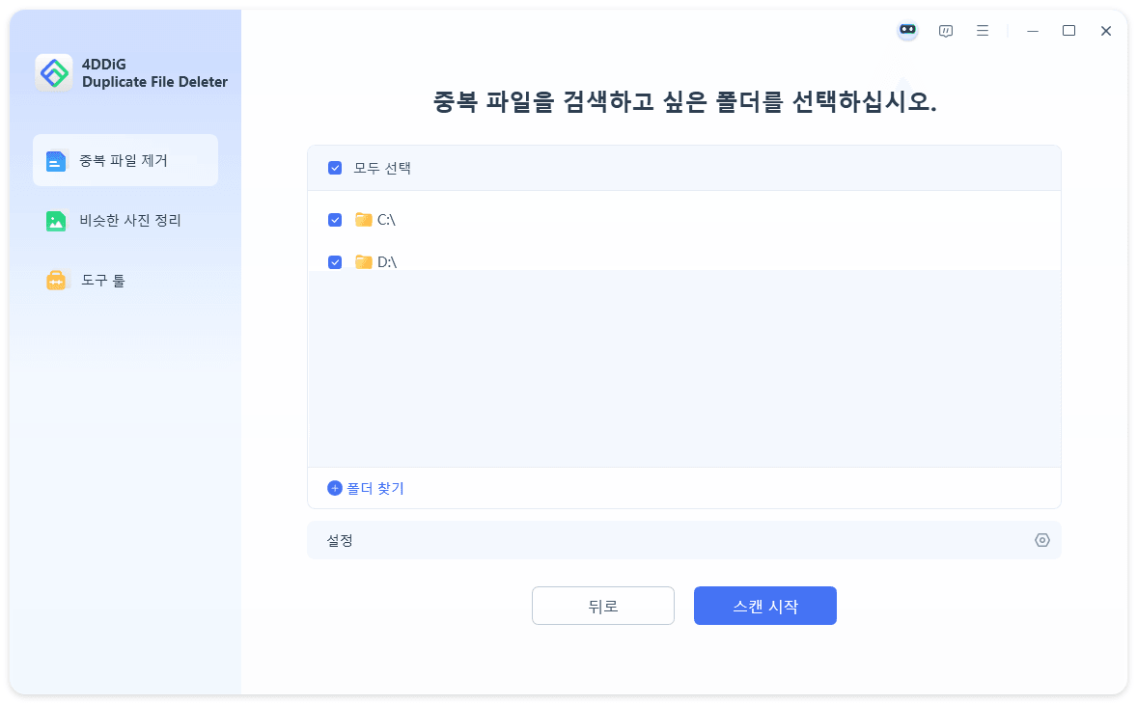The height and width of the screenshot is (704, 1137).
Task: Click the 4DDiG Duplicate File Deleter logo
Action: point(54,72)
